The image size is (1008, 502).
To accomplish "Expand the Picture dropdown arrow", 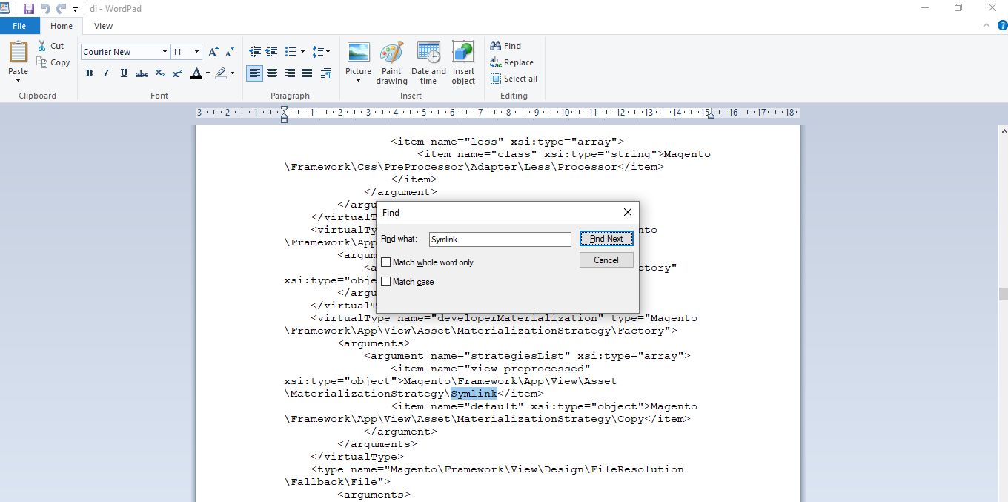I will [x=358, y=81].
